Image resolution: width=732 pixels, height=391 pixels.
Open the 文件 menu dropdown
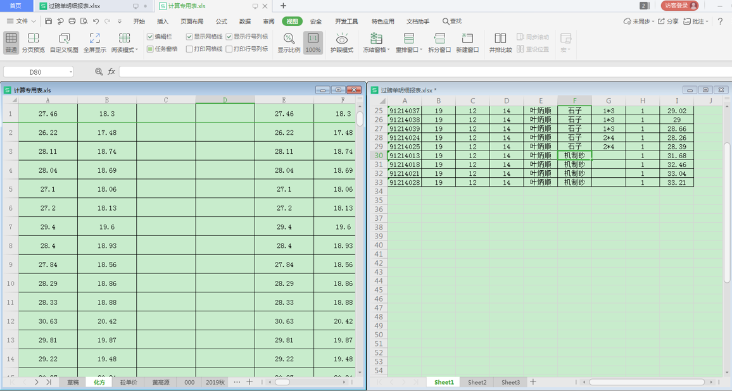click(21, 21)
